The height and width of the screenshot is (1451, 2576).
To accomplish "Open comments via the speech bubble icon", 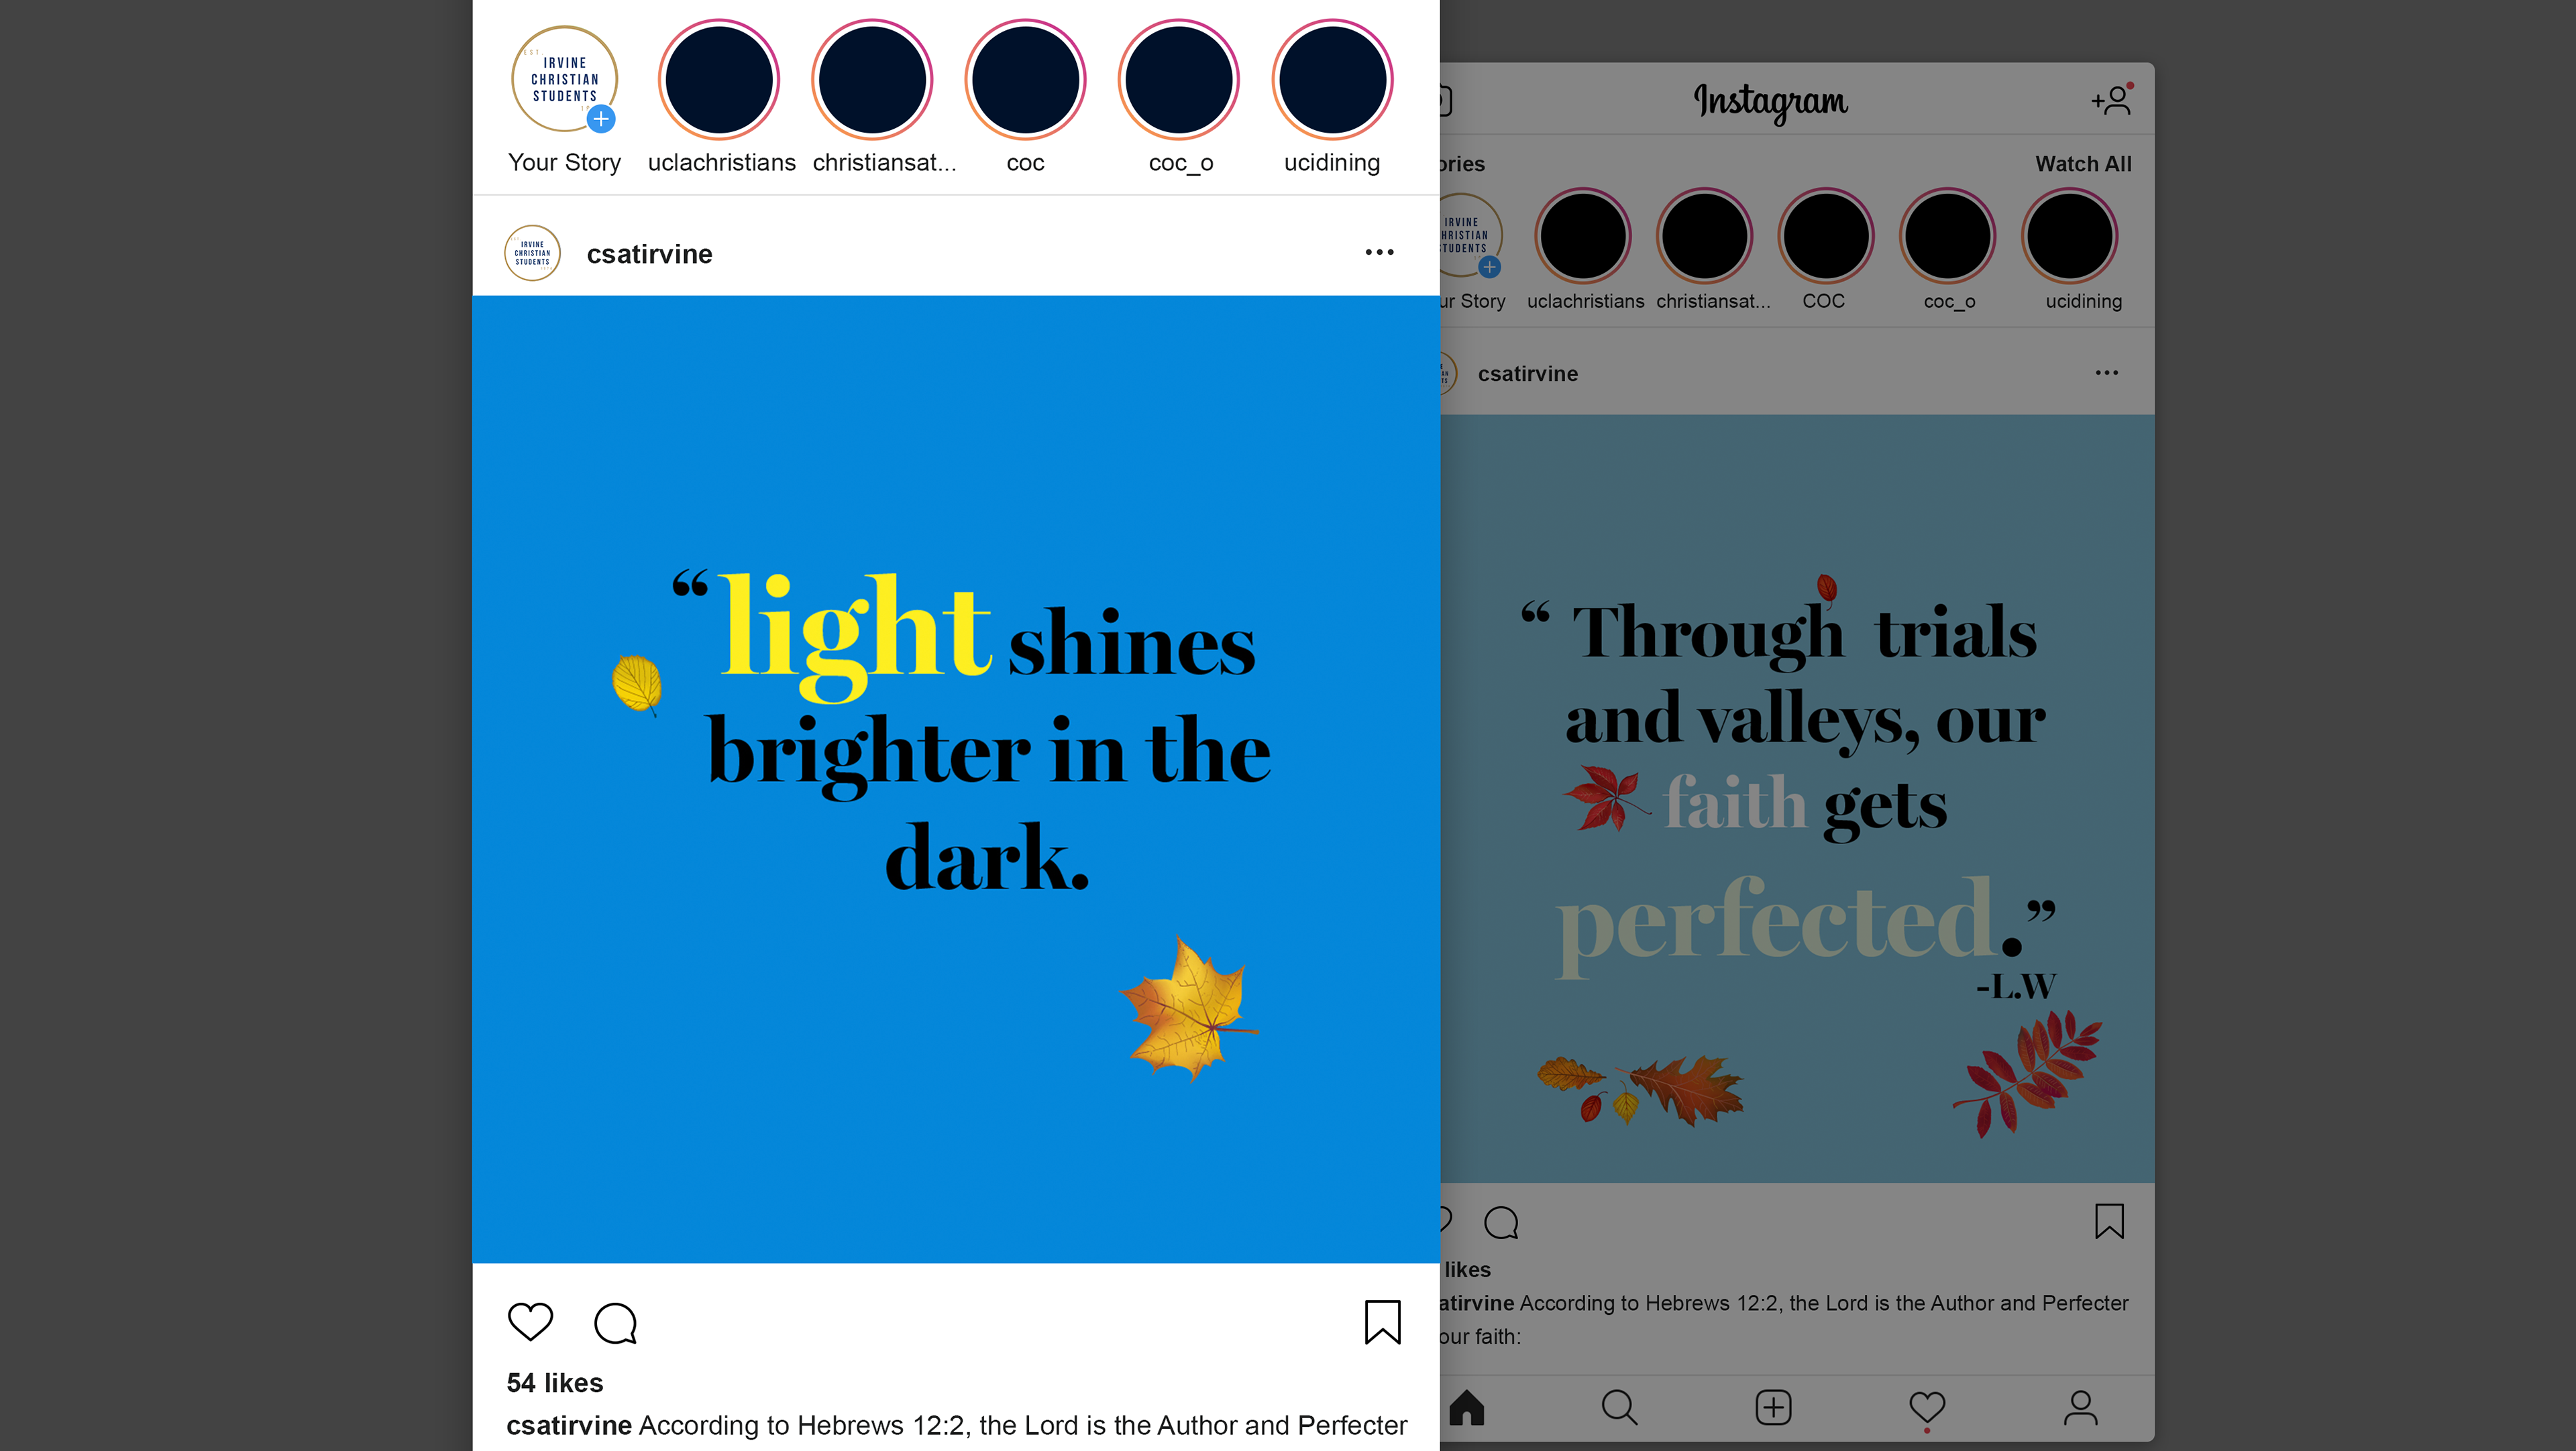I will (x=615, y=1323).
